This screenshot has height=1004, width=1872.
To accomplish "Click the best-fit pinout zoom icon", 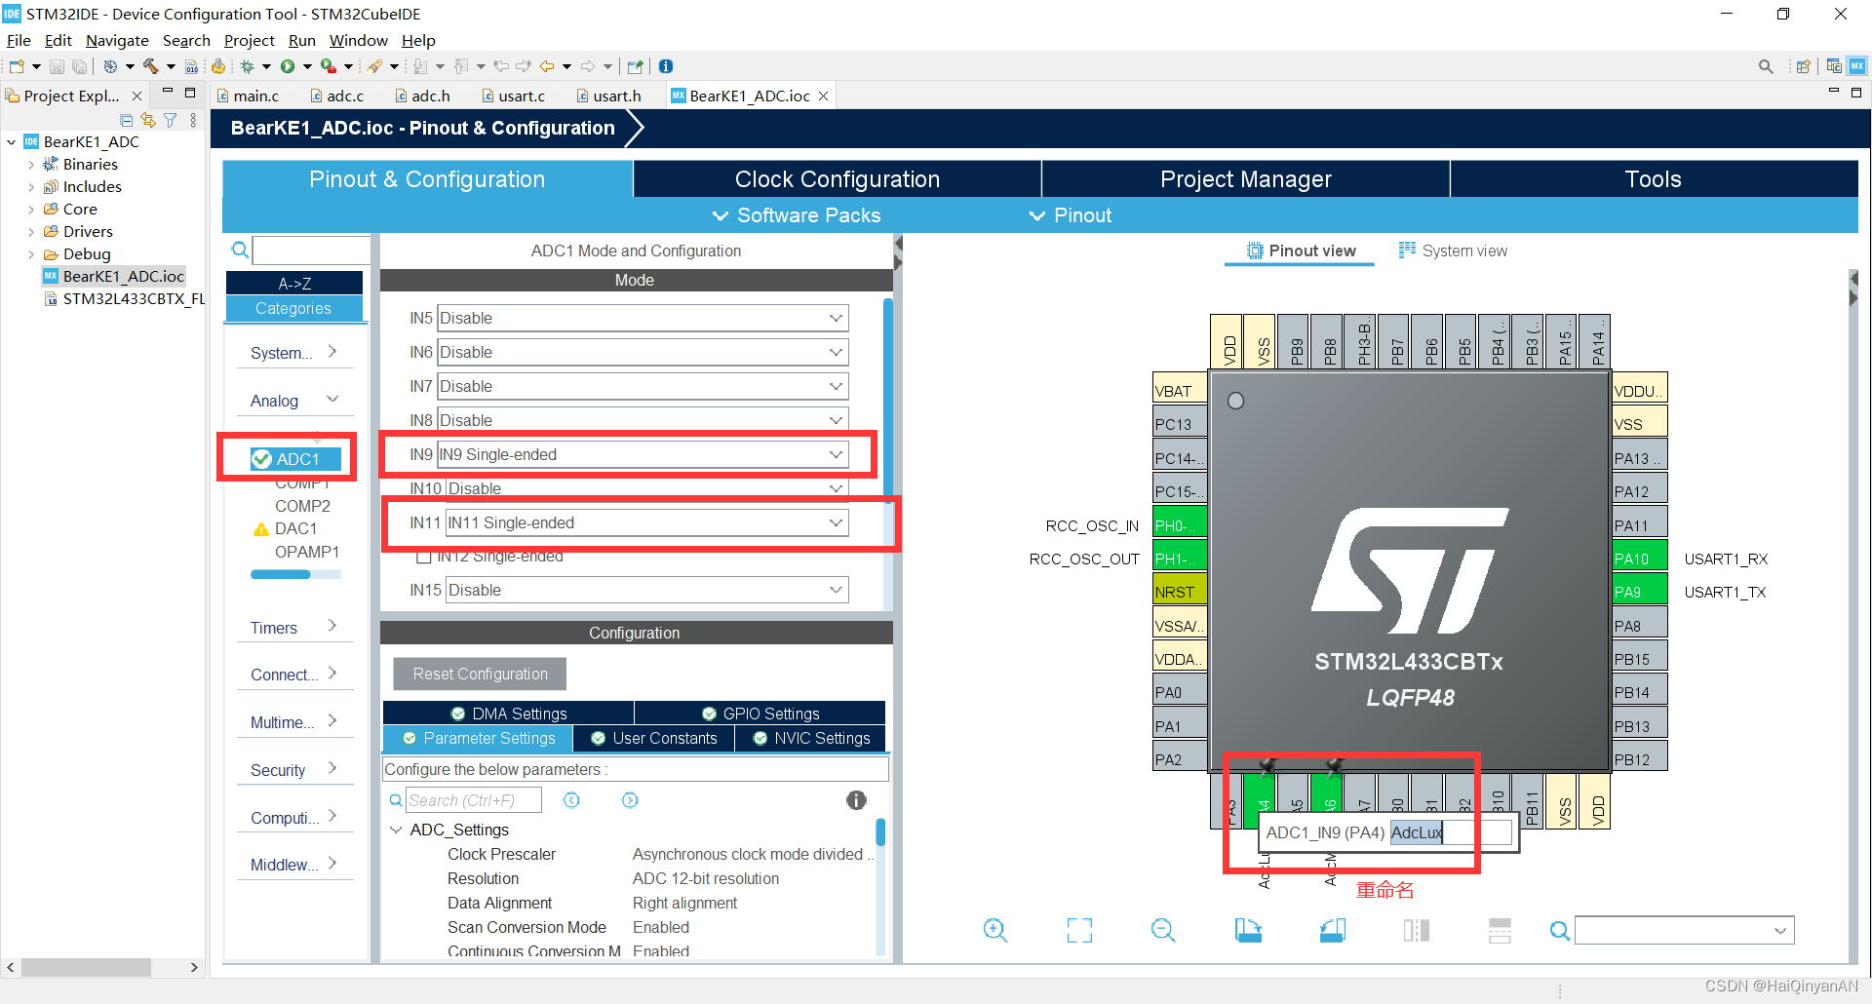I will [x=1078, y=930].
